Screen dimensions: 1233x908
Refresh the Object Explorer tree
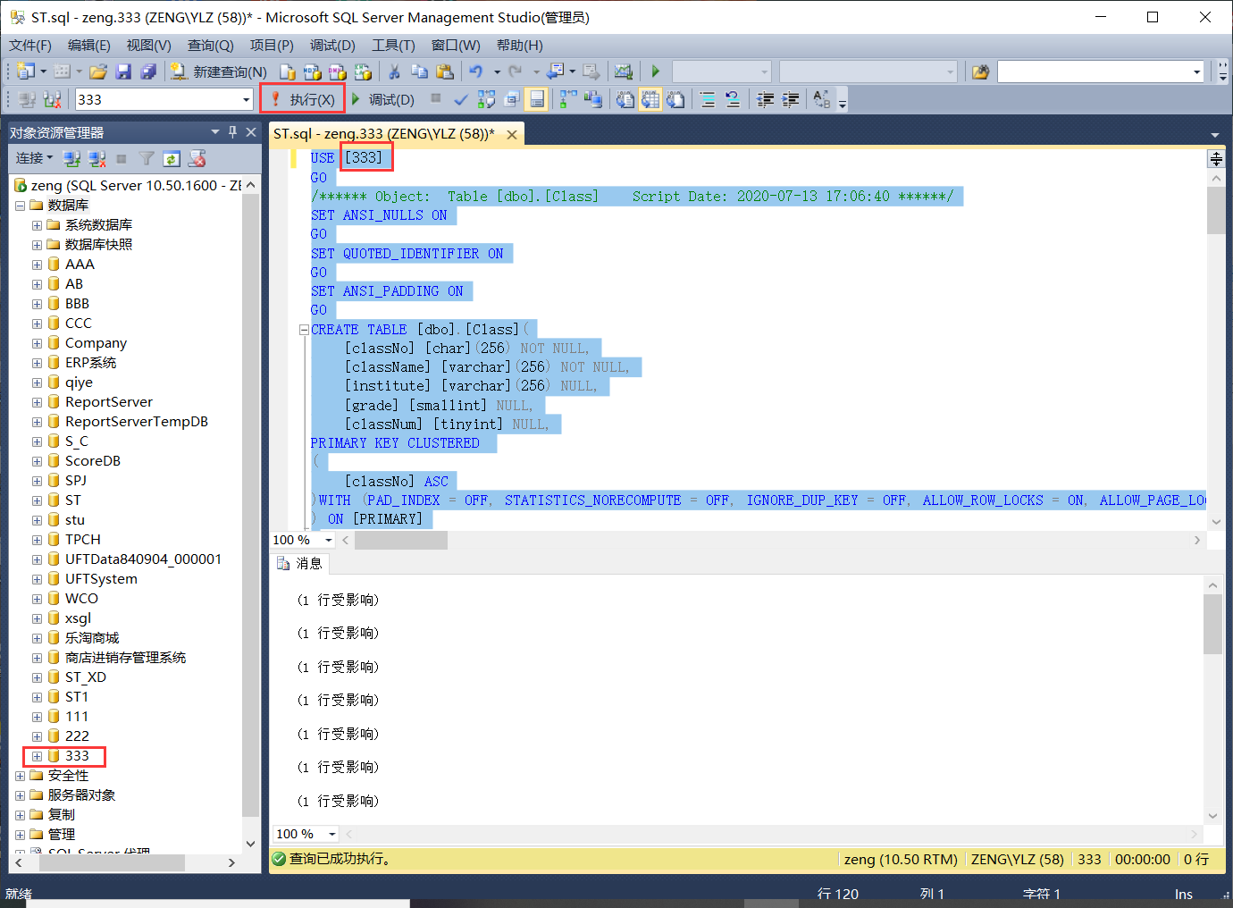pyautogui.click(x=172, y=158)
